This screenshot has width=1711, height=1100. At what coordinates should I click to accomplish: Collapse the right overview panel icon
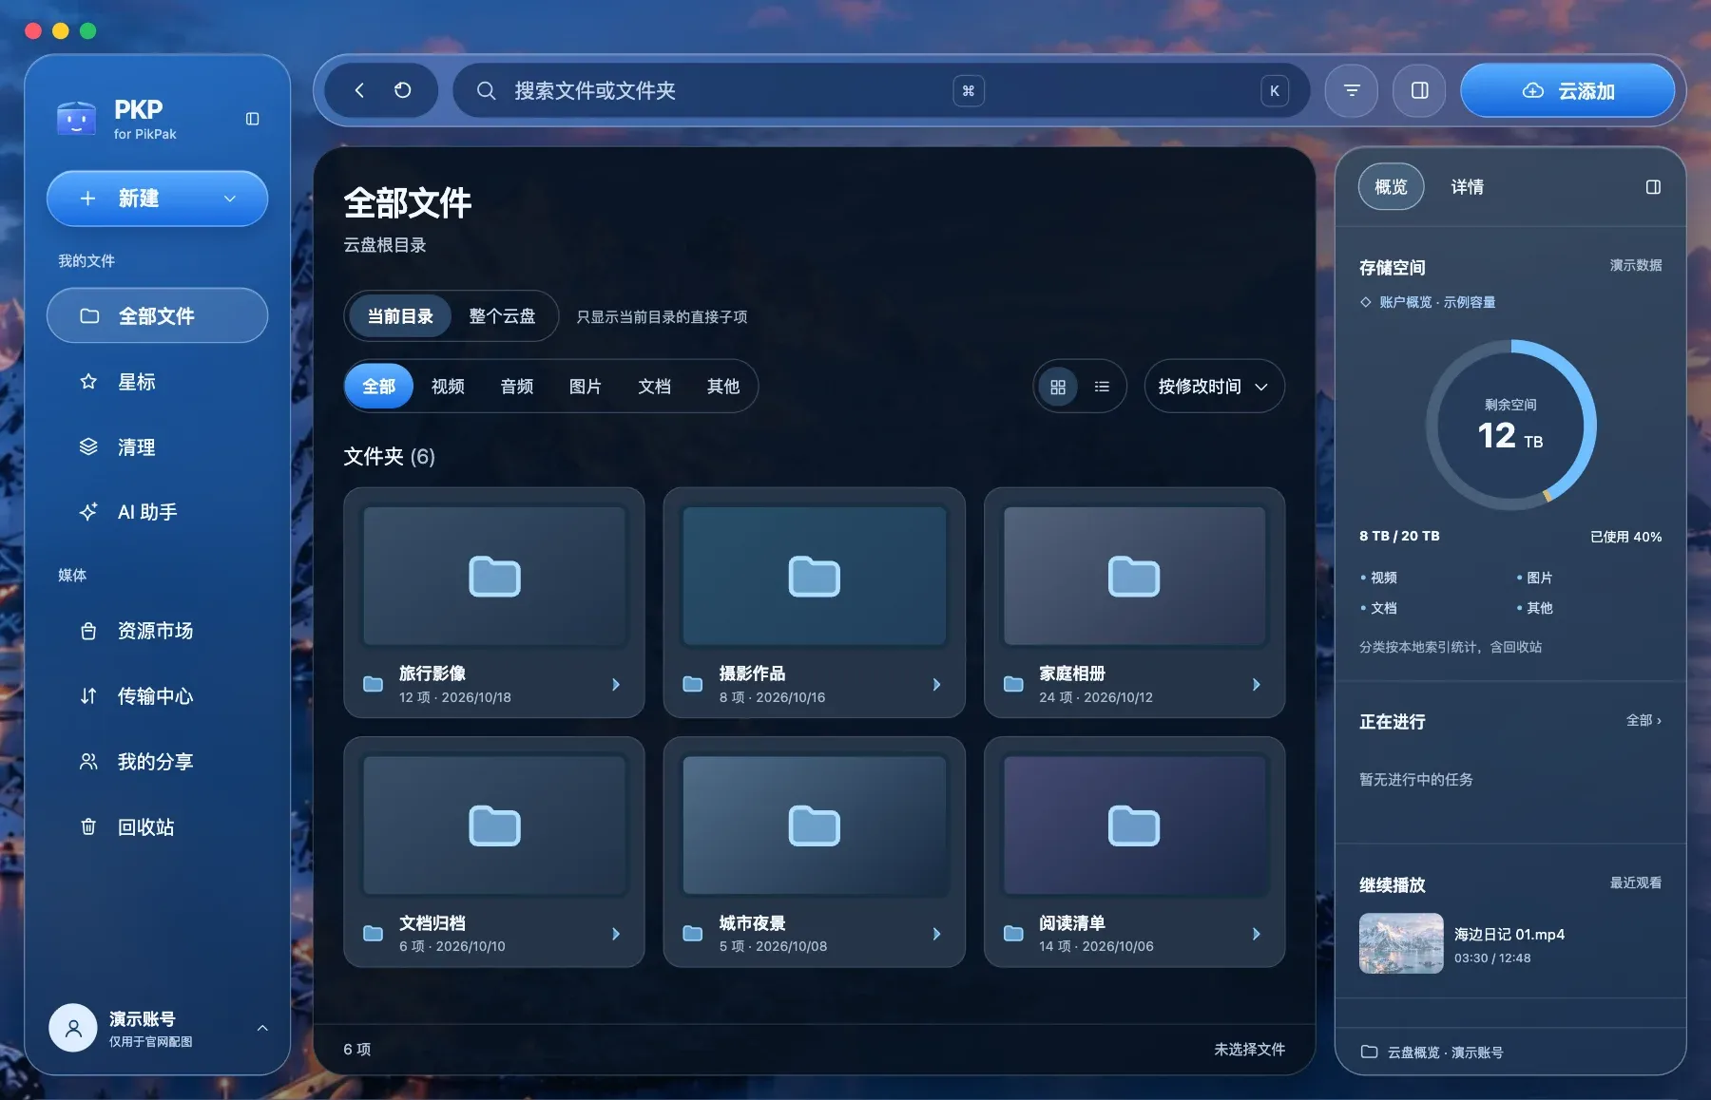coord(1653,187)
